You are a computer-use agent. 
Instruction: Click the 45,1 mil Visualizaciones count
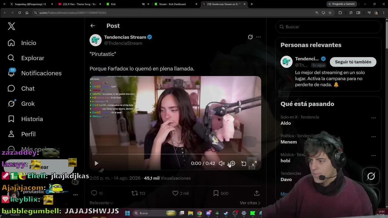pyautogui.click(x=167, y=178)
